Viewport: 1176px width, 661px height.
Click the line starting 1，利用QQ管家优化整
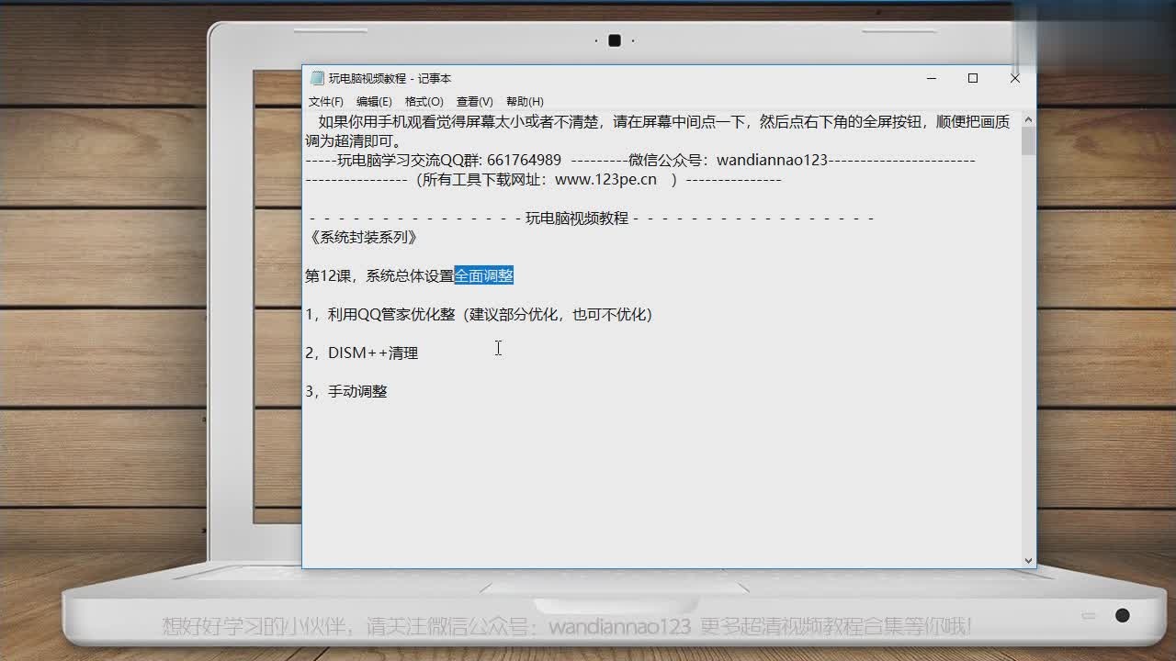tap(479, 314)
